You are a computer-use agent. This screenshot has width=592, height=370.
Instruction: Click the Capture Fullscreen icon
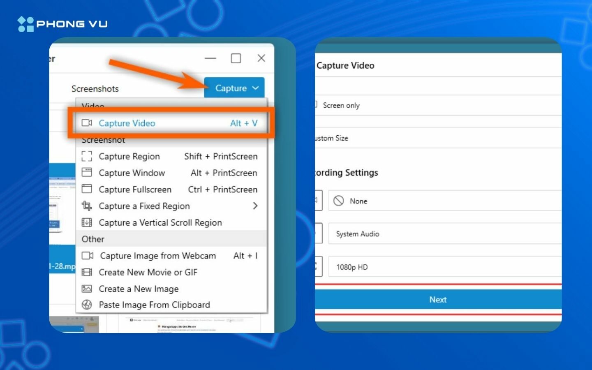pyautogui.click(x=87, y=189)
